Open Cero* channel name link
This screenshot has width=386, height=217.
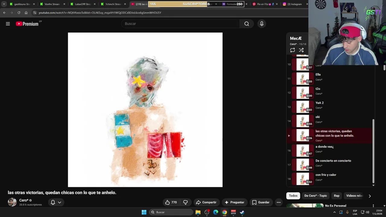pos(24,200)
